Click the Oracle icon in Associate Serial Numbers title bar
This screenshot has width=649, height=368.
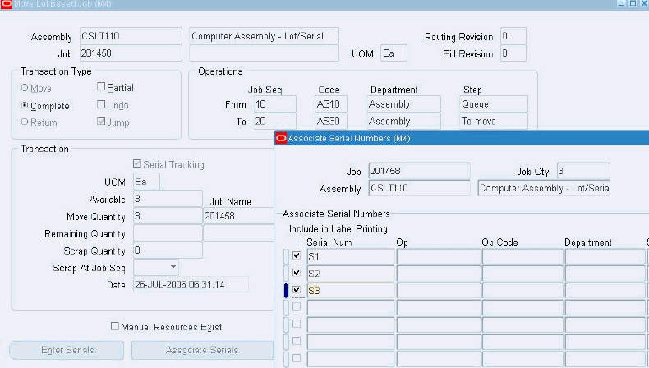coord(281,138)
